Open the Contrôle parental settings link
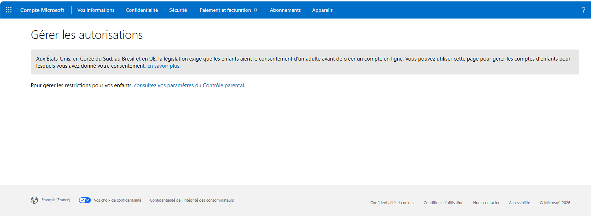This screenshot has width=591, height=218. [x=189, y=85]
